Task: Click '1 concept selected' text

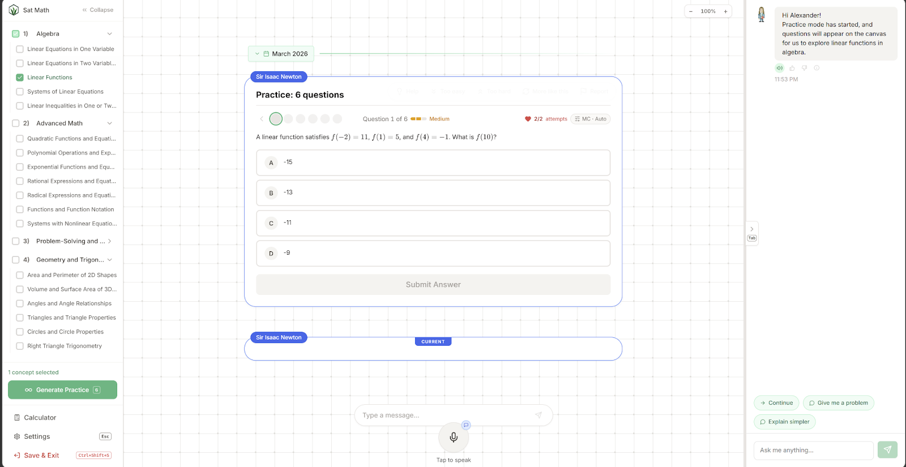Action: point(33,372)
